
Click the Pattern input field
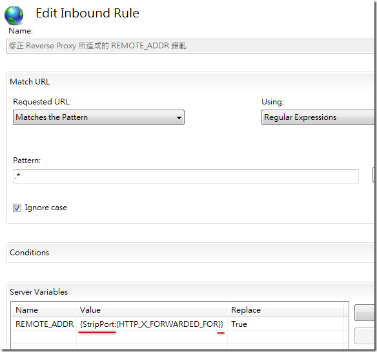[x=186, y=176]
